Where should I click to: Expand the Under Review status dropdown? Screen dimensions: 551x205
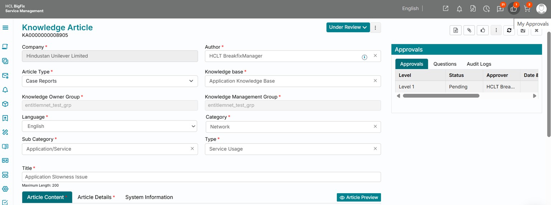tap(348, 28)
